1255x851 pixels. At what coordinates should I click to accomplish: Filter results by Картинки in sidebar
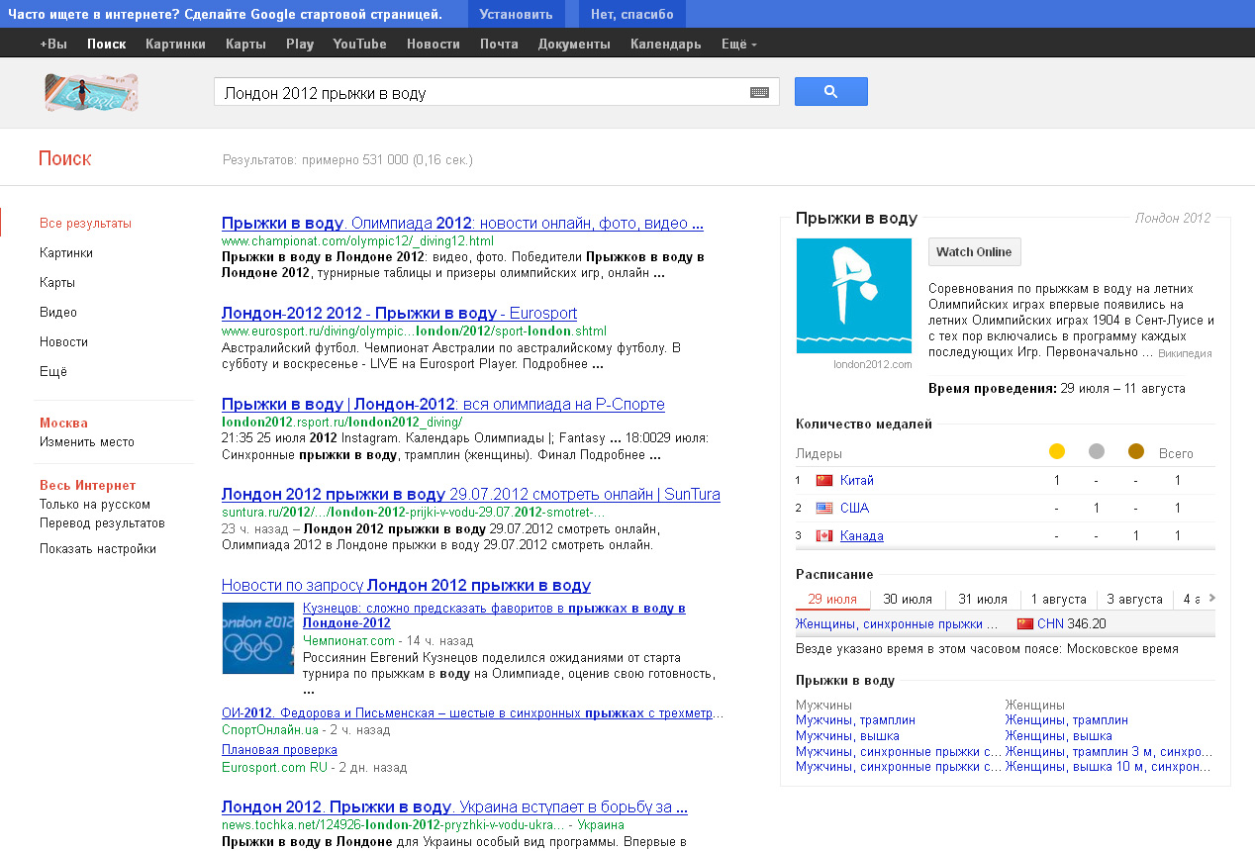click(66, 253)
